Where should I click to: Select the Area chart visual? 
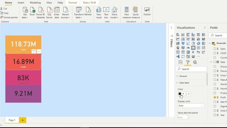tap(183, 39)
